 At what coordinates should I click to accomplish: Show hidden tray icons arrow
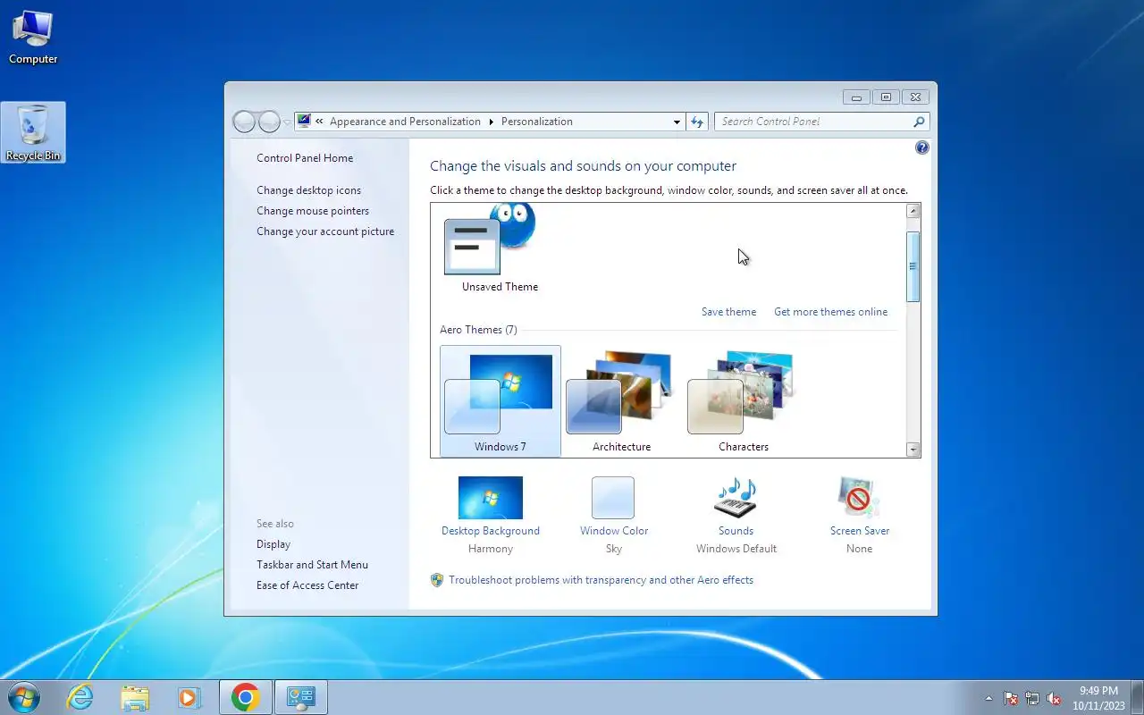(x=988, y=698)
